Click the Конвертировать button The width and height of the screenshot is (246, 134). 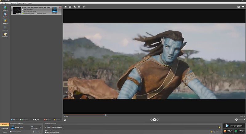pyautogui.click(x=234, y=126)
